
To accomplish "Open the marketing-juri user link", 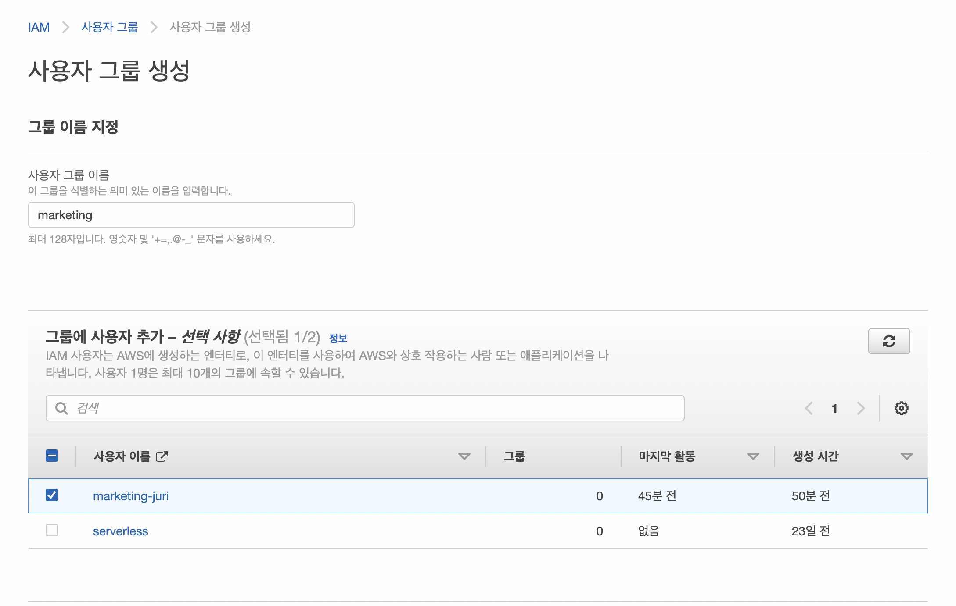I will click(x=131, y=496).
